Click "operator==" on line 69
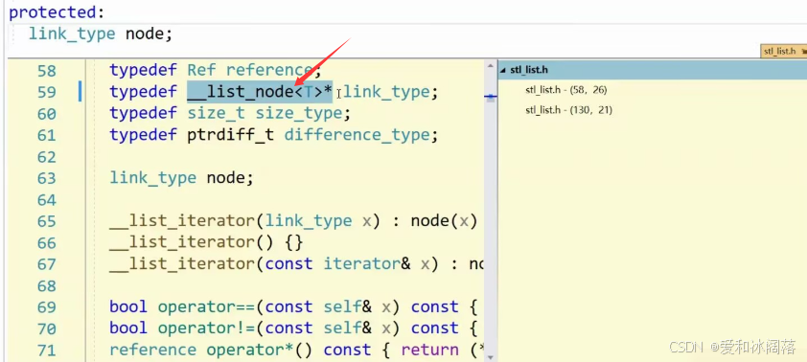 tap(206, 307)
